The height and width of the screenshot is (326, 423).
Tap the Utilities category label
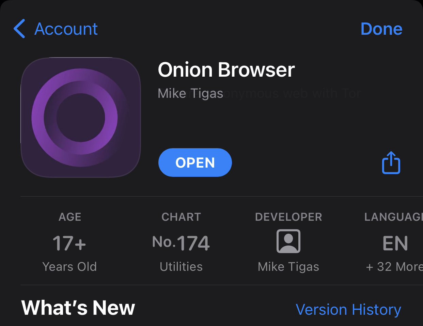[x=181, y=267]
